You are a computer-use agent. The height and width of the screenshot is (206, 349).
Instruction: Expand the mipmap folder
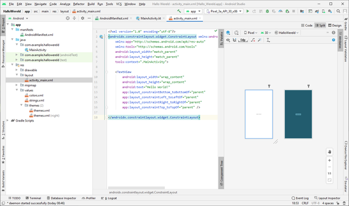click(16, 85)
